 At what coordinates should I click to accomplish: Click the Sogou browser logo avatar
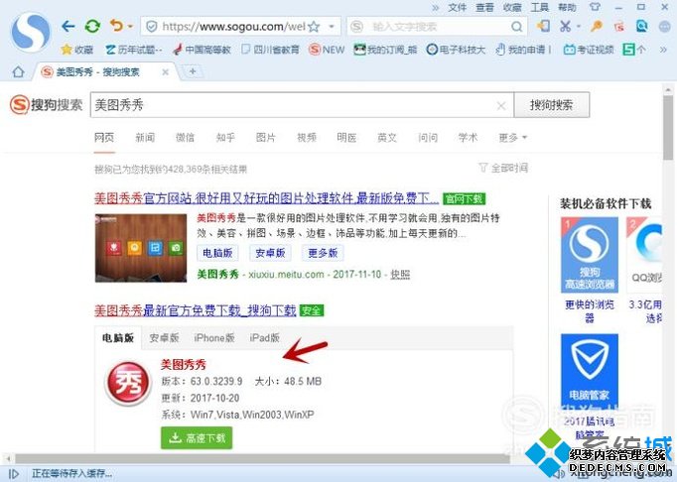pyautogui.click(x=31, y=33)
